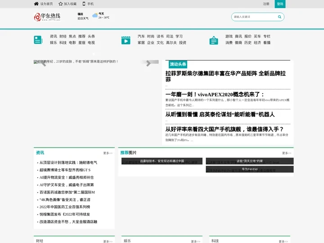
Task: Click the phone icon for 手机
Action: 84,4
